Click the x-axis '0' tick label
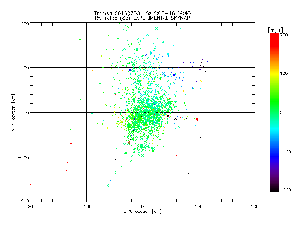This screenshot has height=225, width=300. (142, 207)
